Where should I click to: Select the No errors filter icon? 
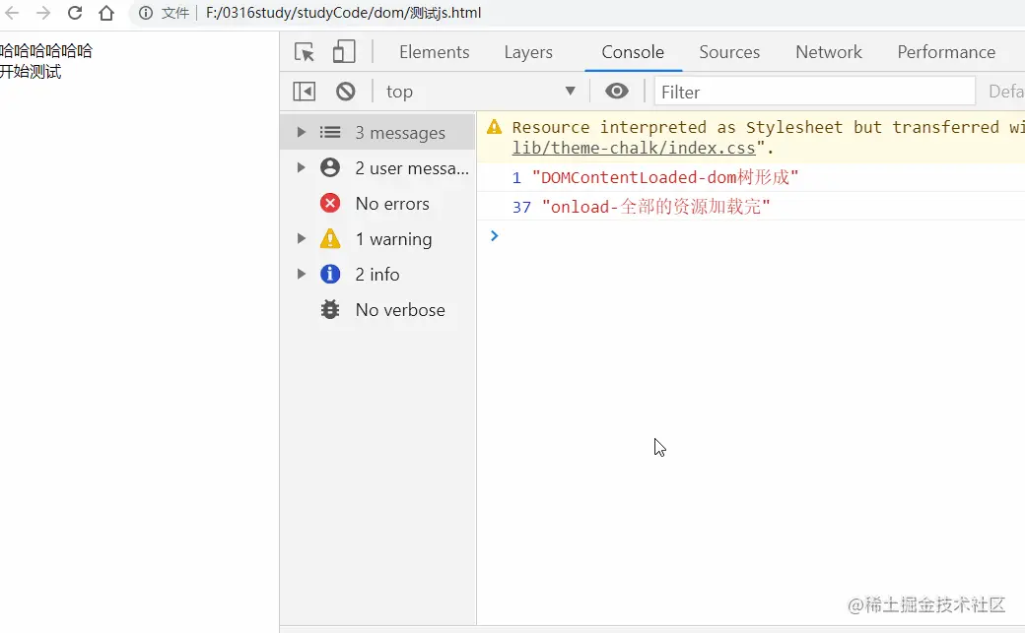click(x=330, y=203)
